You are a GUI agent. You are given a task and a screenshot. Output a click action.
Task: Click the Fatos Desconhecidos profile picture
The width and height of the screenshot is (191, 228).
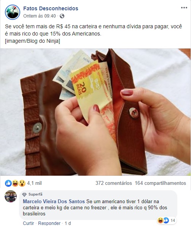(x=13, y=12)
